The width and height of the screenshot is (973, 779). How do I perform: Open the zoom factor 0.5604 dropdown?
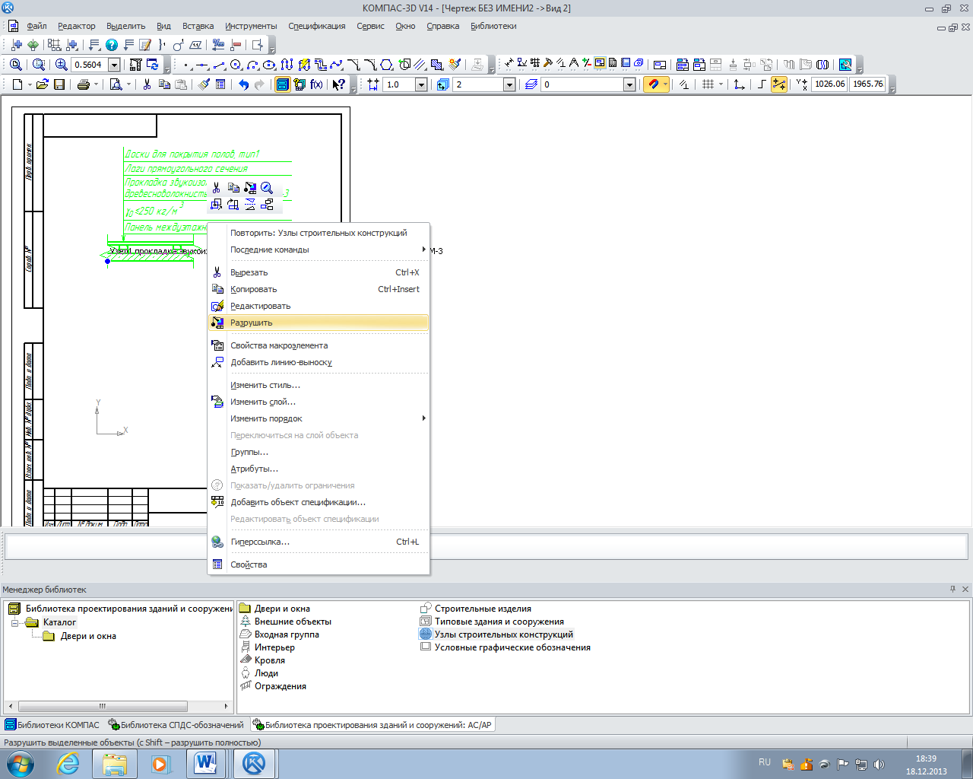tap(114, 65)
